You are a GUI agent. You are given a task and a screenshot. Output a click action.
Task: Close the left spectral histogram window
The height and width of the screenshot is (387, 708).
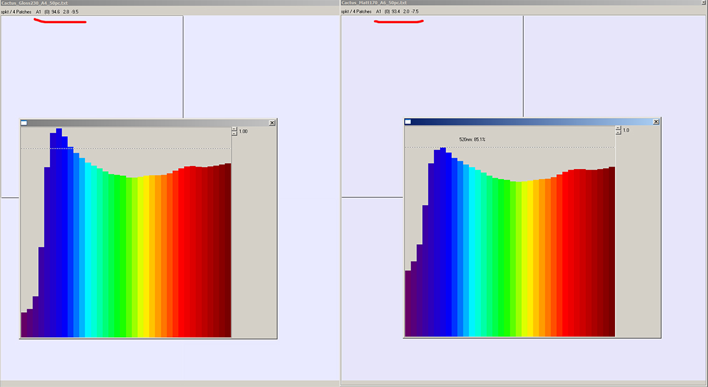(x=272, y=123)
